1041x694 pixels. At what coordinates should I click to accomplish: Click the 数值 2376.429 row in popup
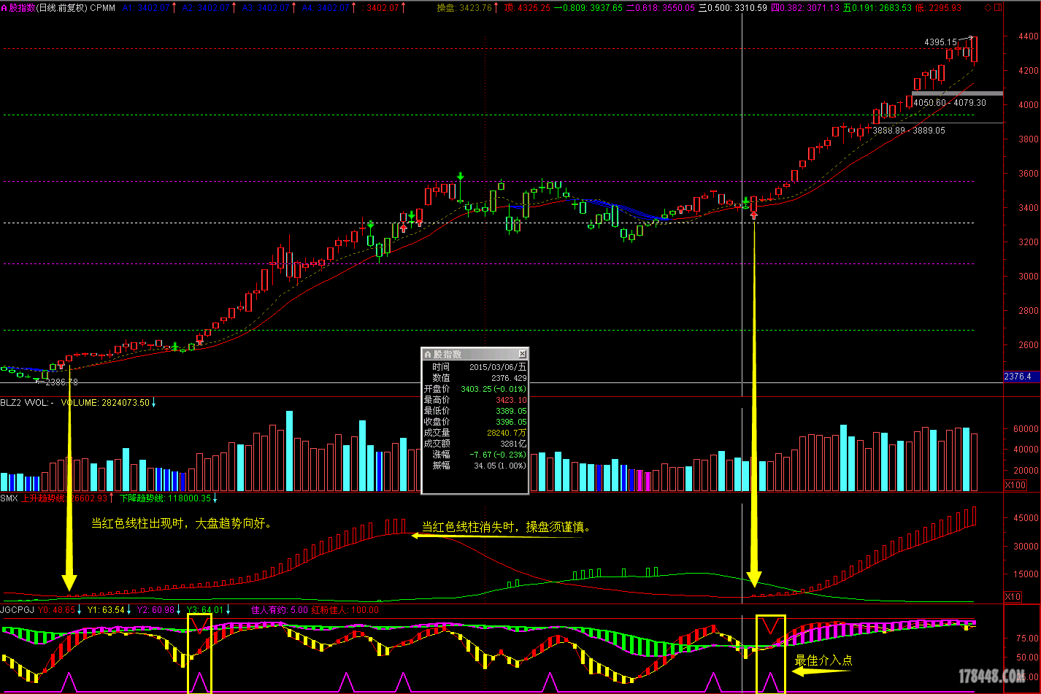tap(475, 378)
